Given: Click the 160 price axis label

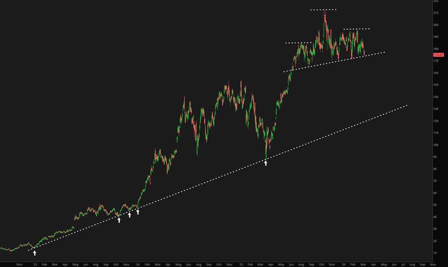Looking at the screenshot, I should [x=435, y=73].
